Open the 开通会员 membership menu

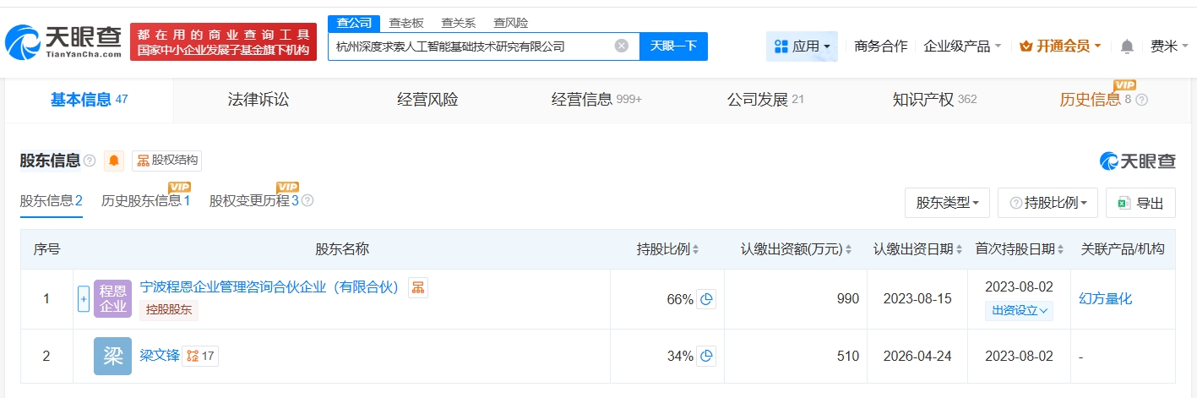click(1060, 46)
